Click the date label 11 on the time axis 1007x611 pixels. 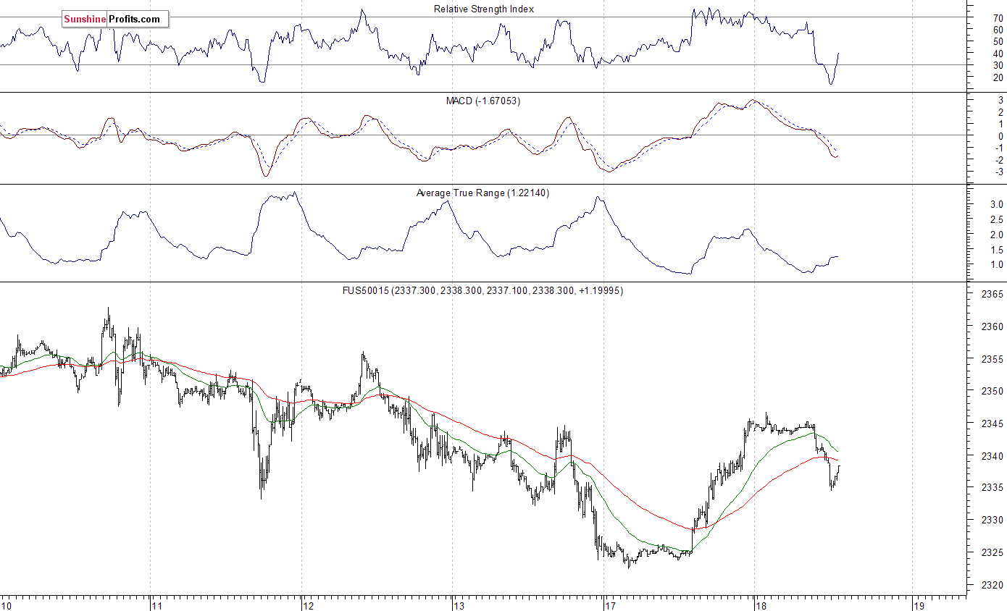click(x=157, y=605)
